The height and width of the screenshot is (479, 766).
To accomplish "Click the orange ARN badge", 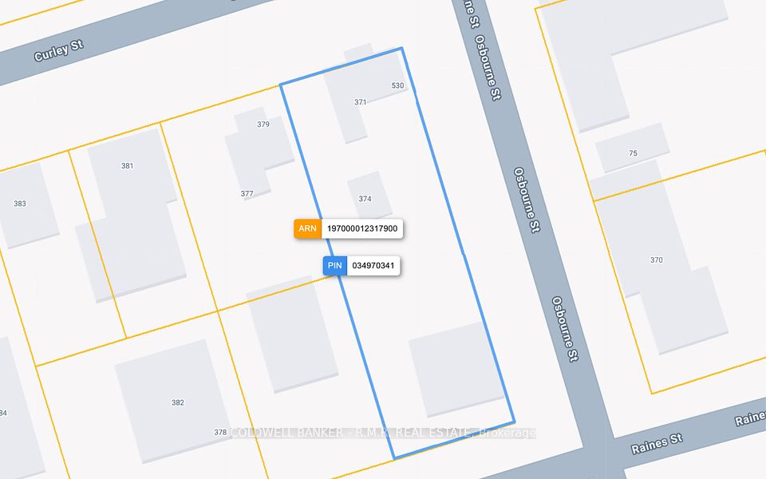I will pos(307,228).
